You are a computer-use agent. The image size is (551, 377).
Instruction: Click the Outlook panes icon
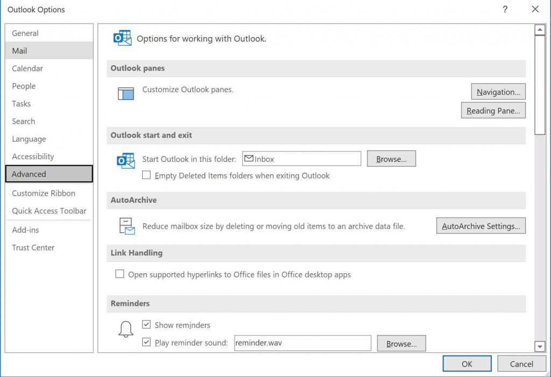click(x=125, y=93)
